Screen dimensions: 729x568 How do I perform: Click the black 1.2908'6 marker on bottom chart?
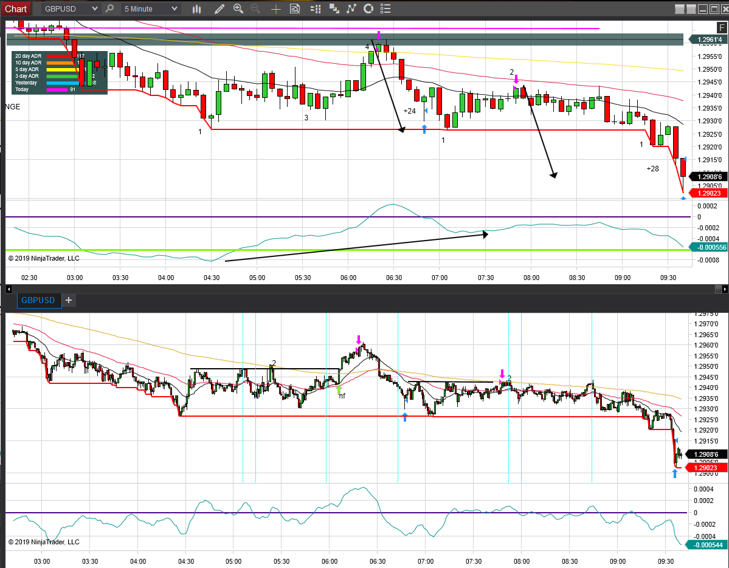coord(707,454)
